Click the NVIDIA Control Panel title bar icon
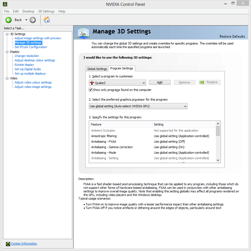 (5, 4)
